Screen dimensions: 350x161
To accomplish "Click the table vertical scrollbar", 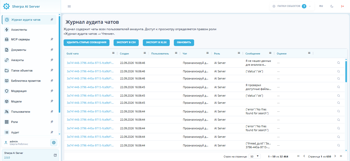I will 346,72.
